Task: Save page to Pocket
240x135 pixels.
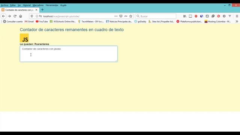Action: click(121, 16)
